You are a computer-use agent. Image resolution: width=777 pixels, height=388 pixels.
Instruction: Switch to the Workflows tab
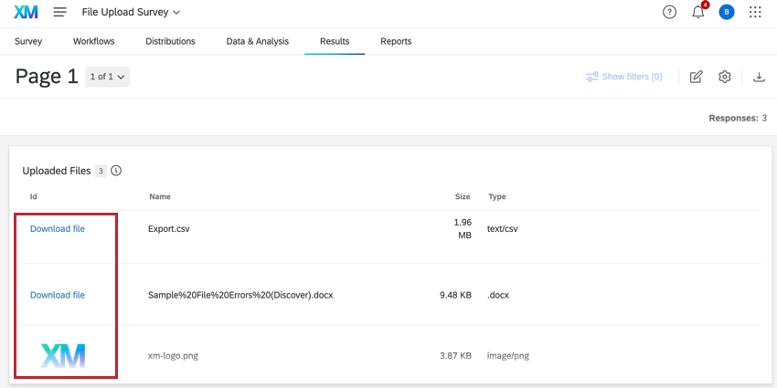(x=93, y=41)
